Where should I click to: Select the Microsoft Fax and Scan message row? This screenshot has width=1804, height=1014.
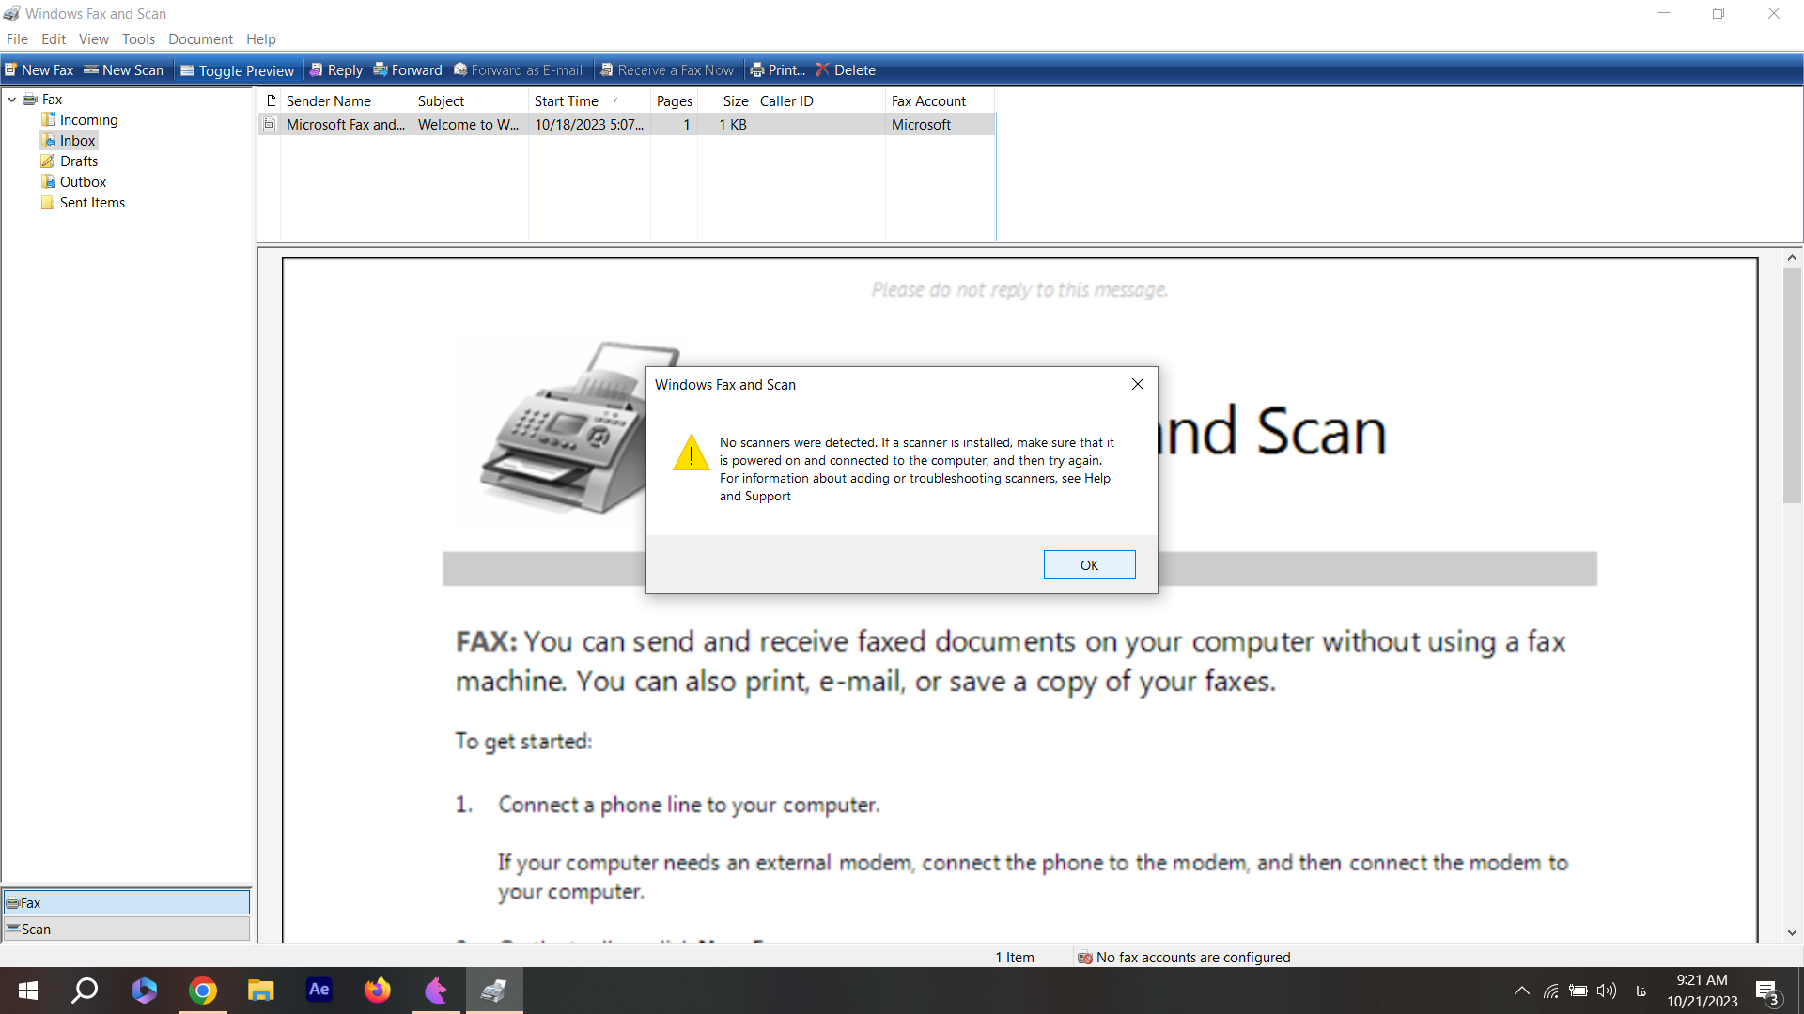click(x=627, y=125)
